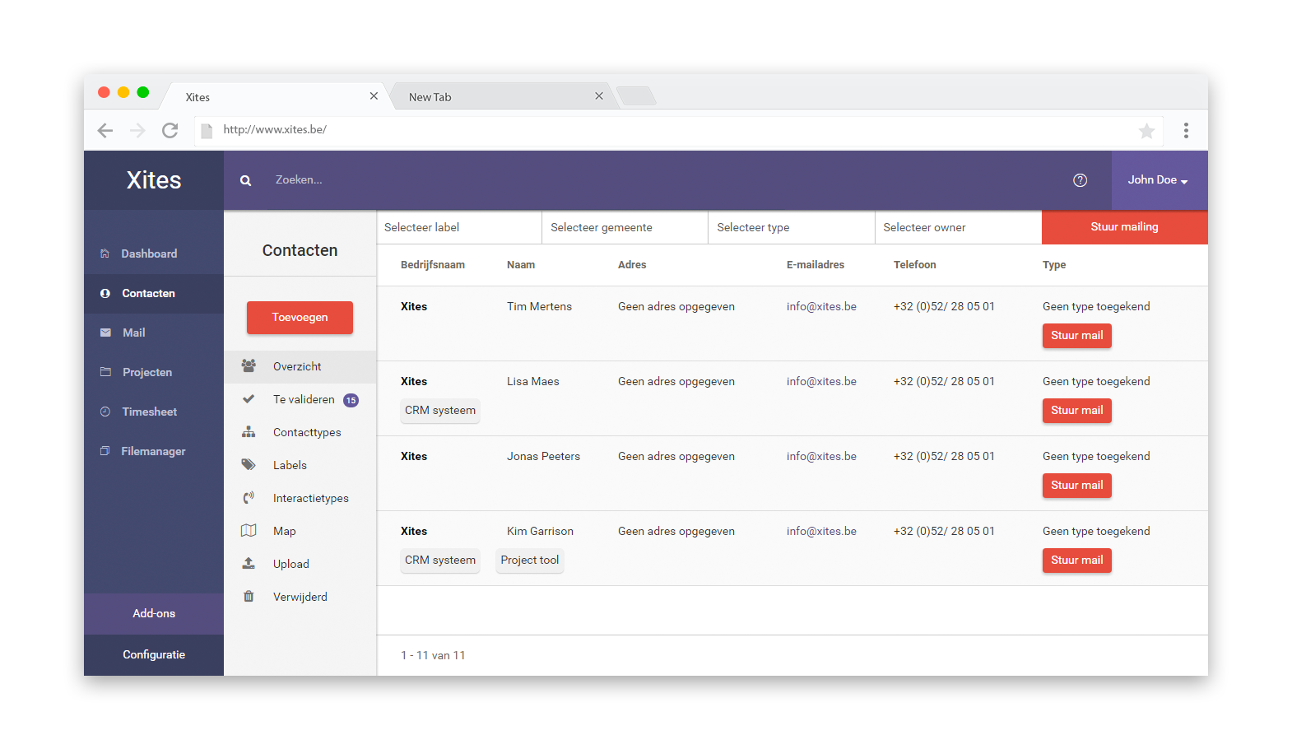
Task: Close the New Tab browser tab
Action: click(599, 96)
